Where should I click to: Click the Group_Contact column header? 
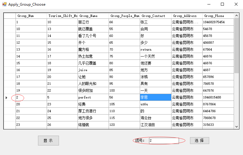[155, 16]
